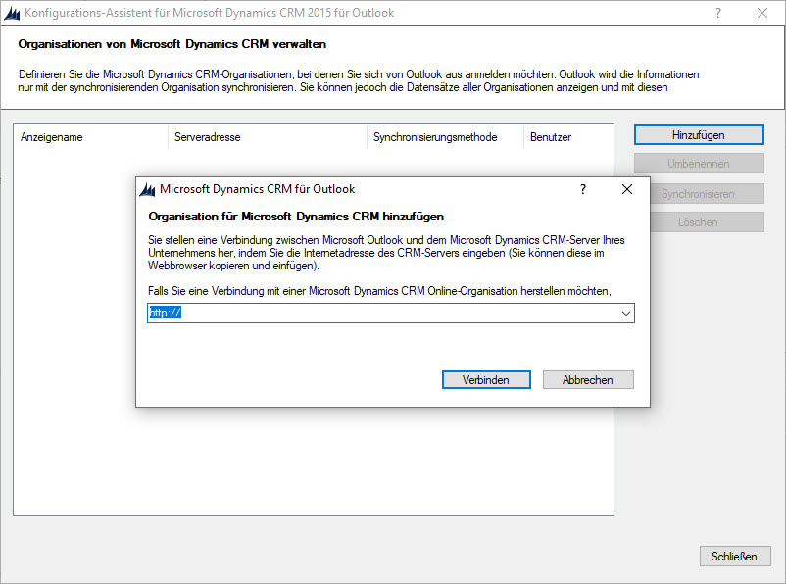Viewport: 786px width, 584px height.
Task: Click the disabled Umbenennen button
Action: 699,164
